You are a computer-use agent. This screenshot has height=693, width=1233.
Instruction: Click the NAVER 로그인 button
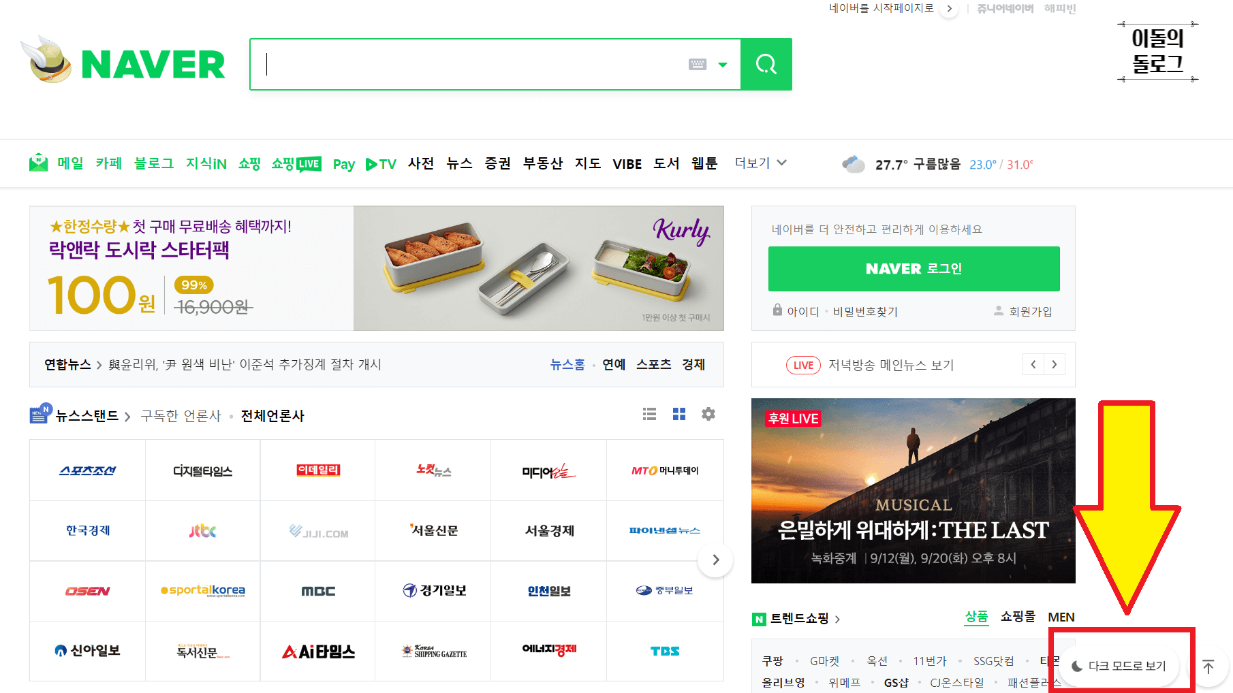click(x=914, y=269)
